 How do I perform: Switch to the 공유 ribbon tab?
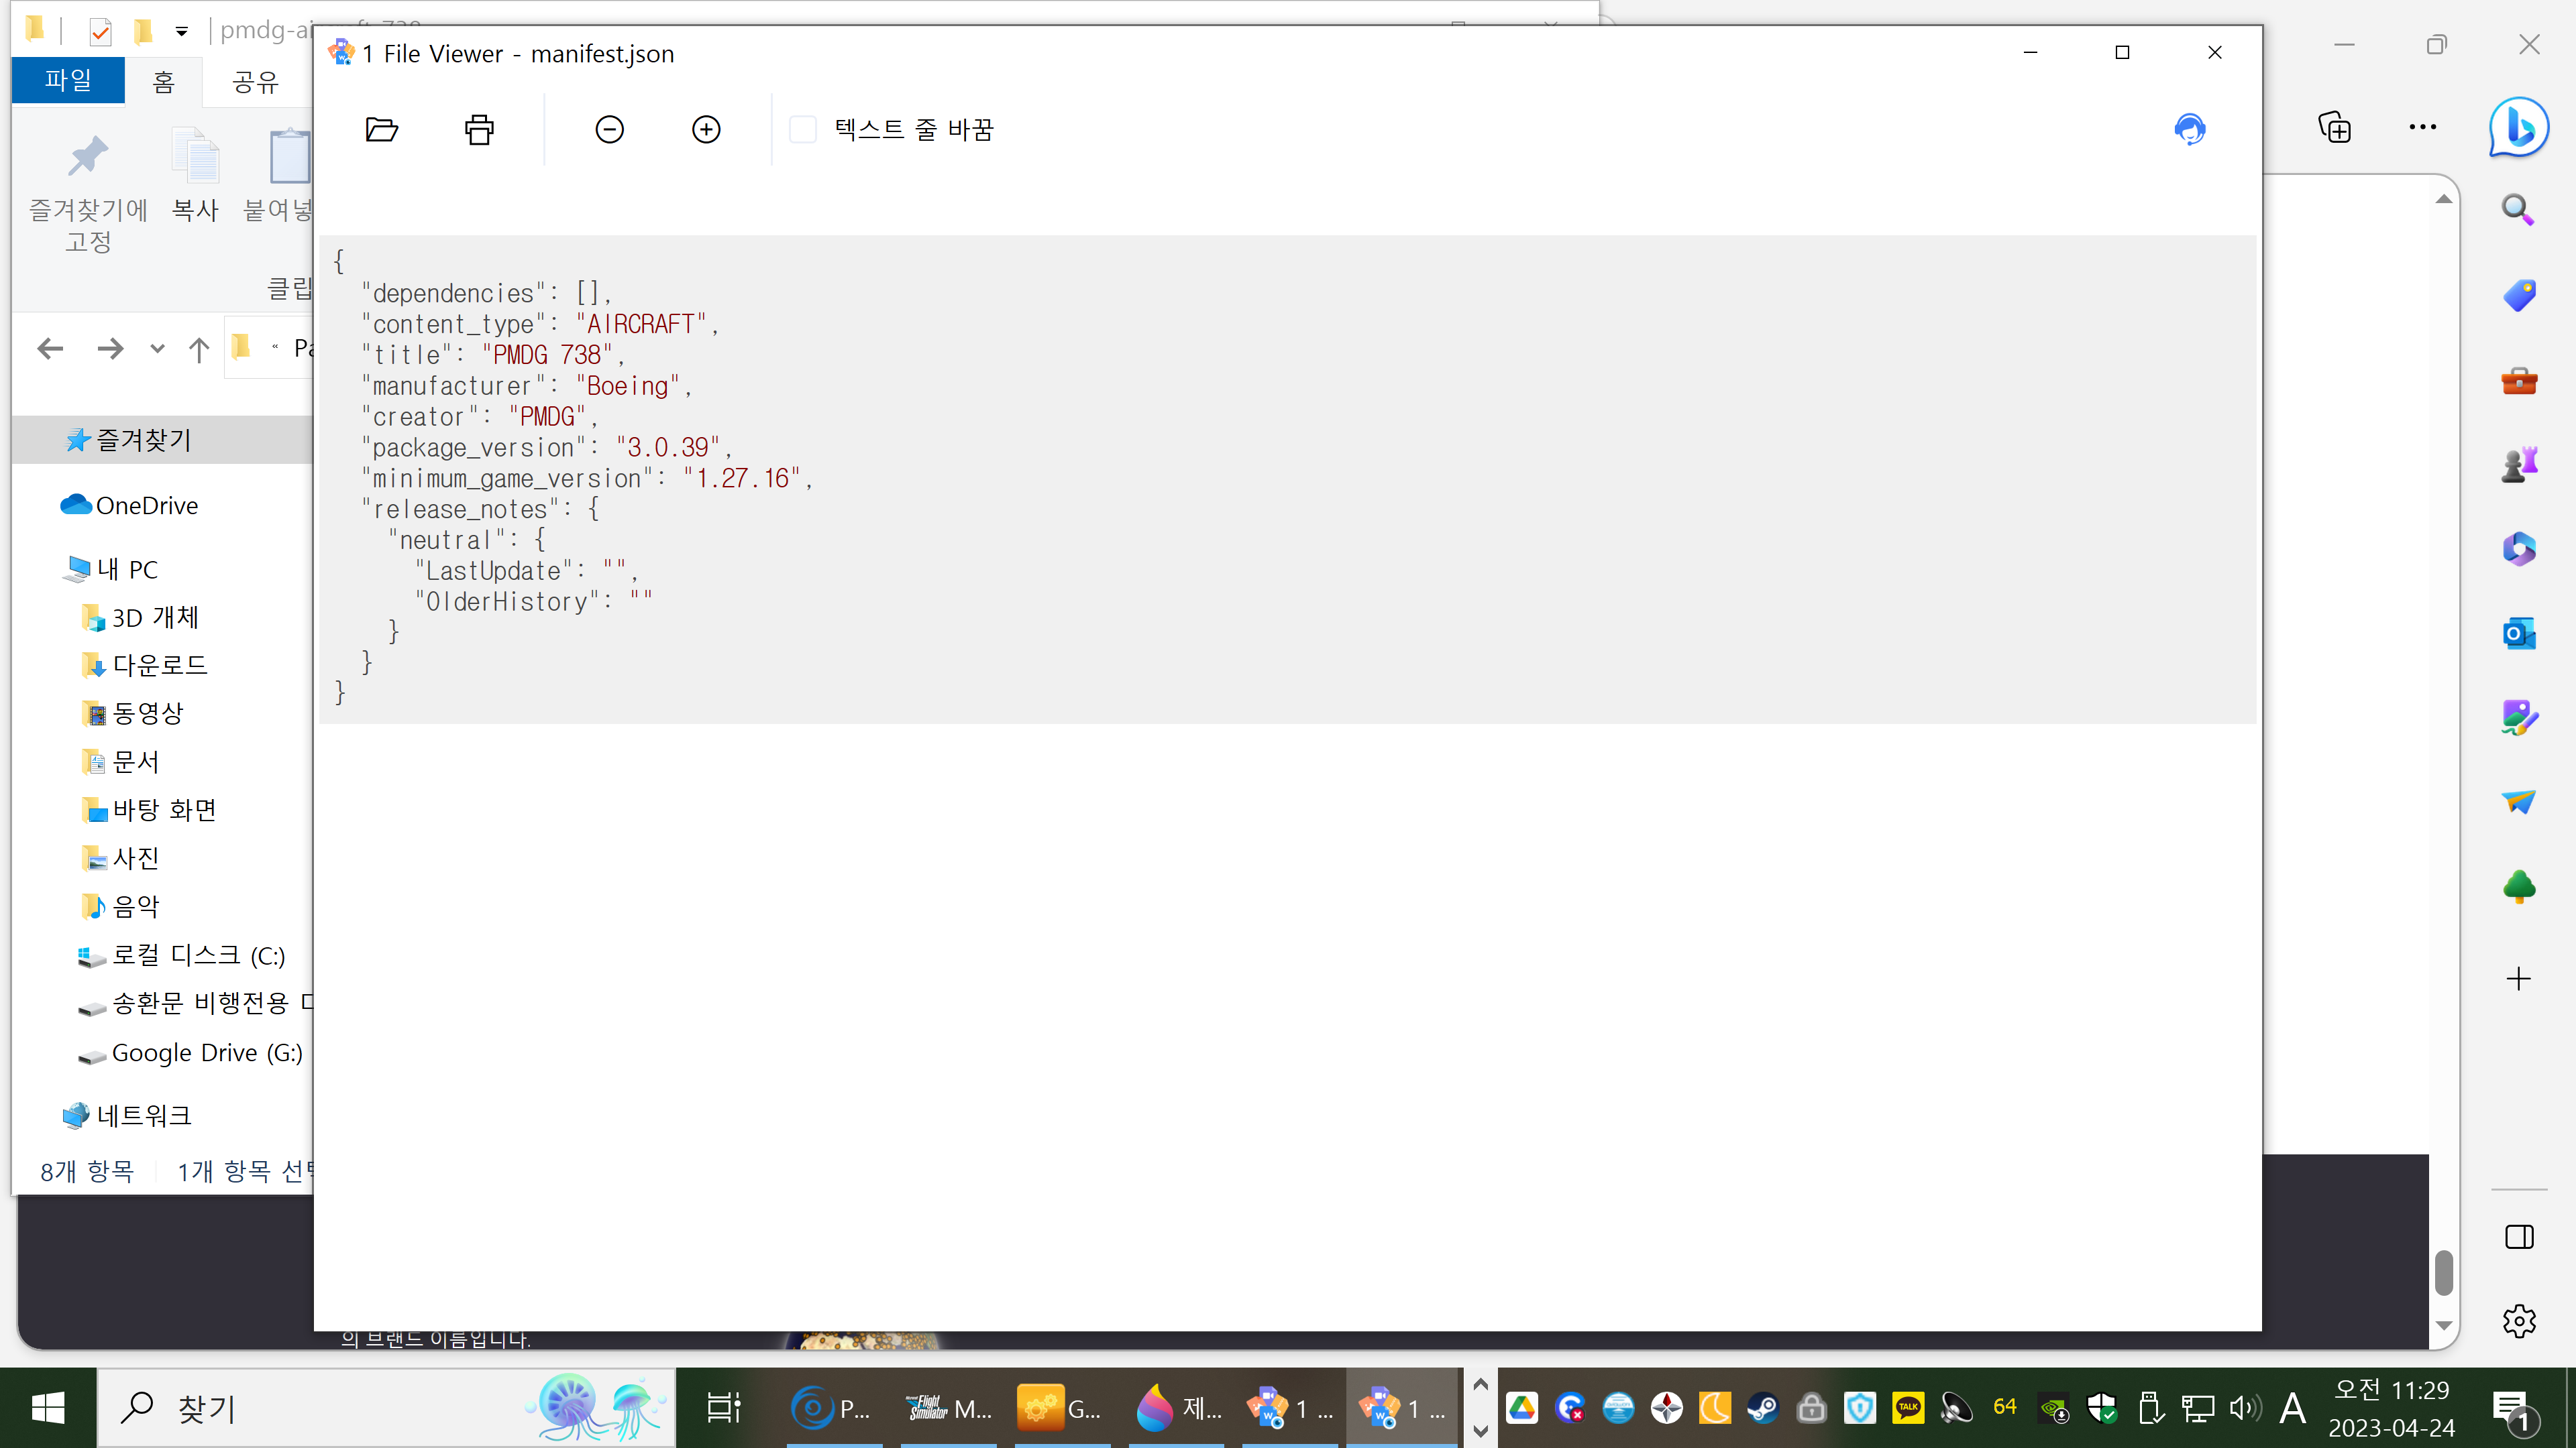coord(255,81)
